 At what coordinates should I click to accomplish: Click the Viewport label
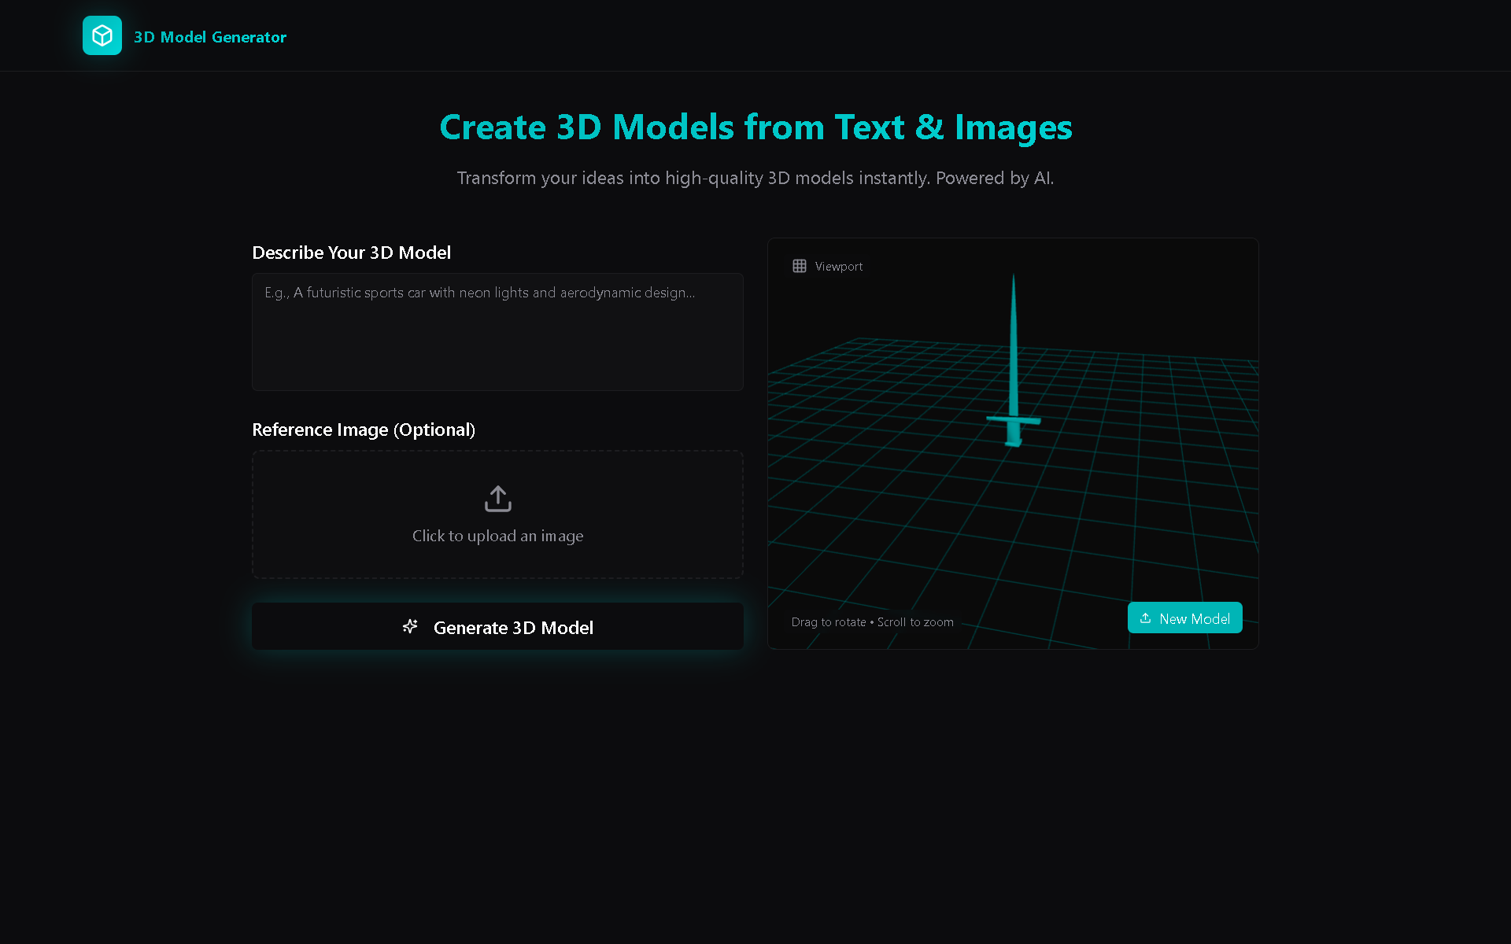(x=838, y=267)
